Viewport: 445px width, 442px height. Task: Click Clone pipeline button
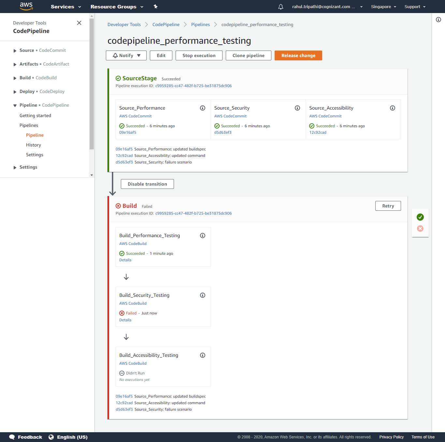click(x=249, y=55)
